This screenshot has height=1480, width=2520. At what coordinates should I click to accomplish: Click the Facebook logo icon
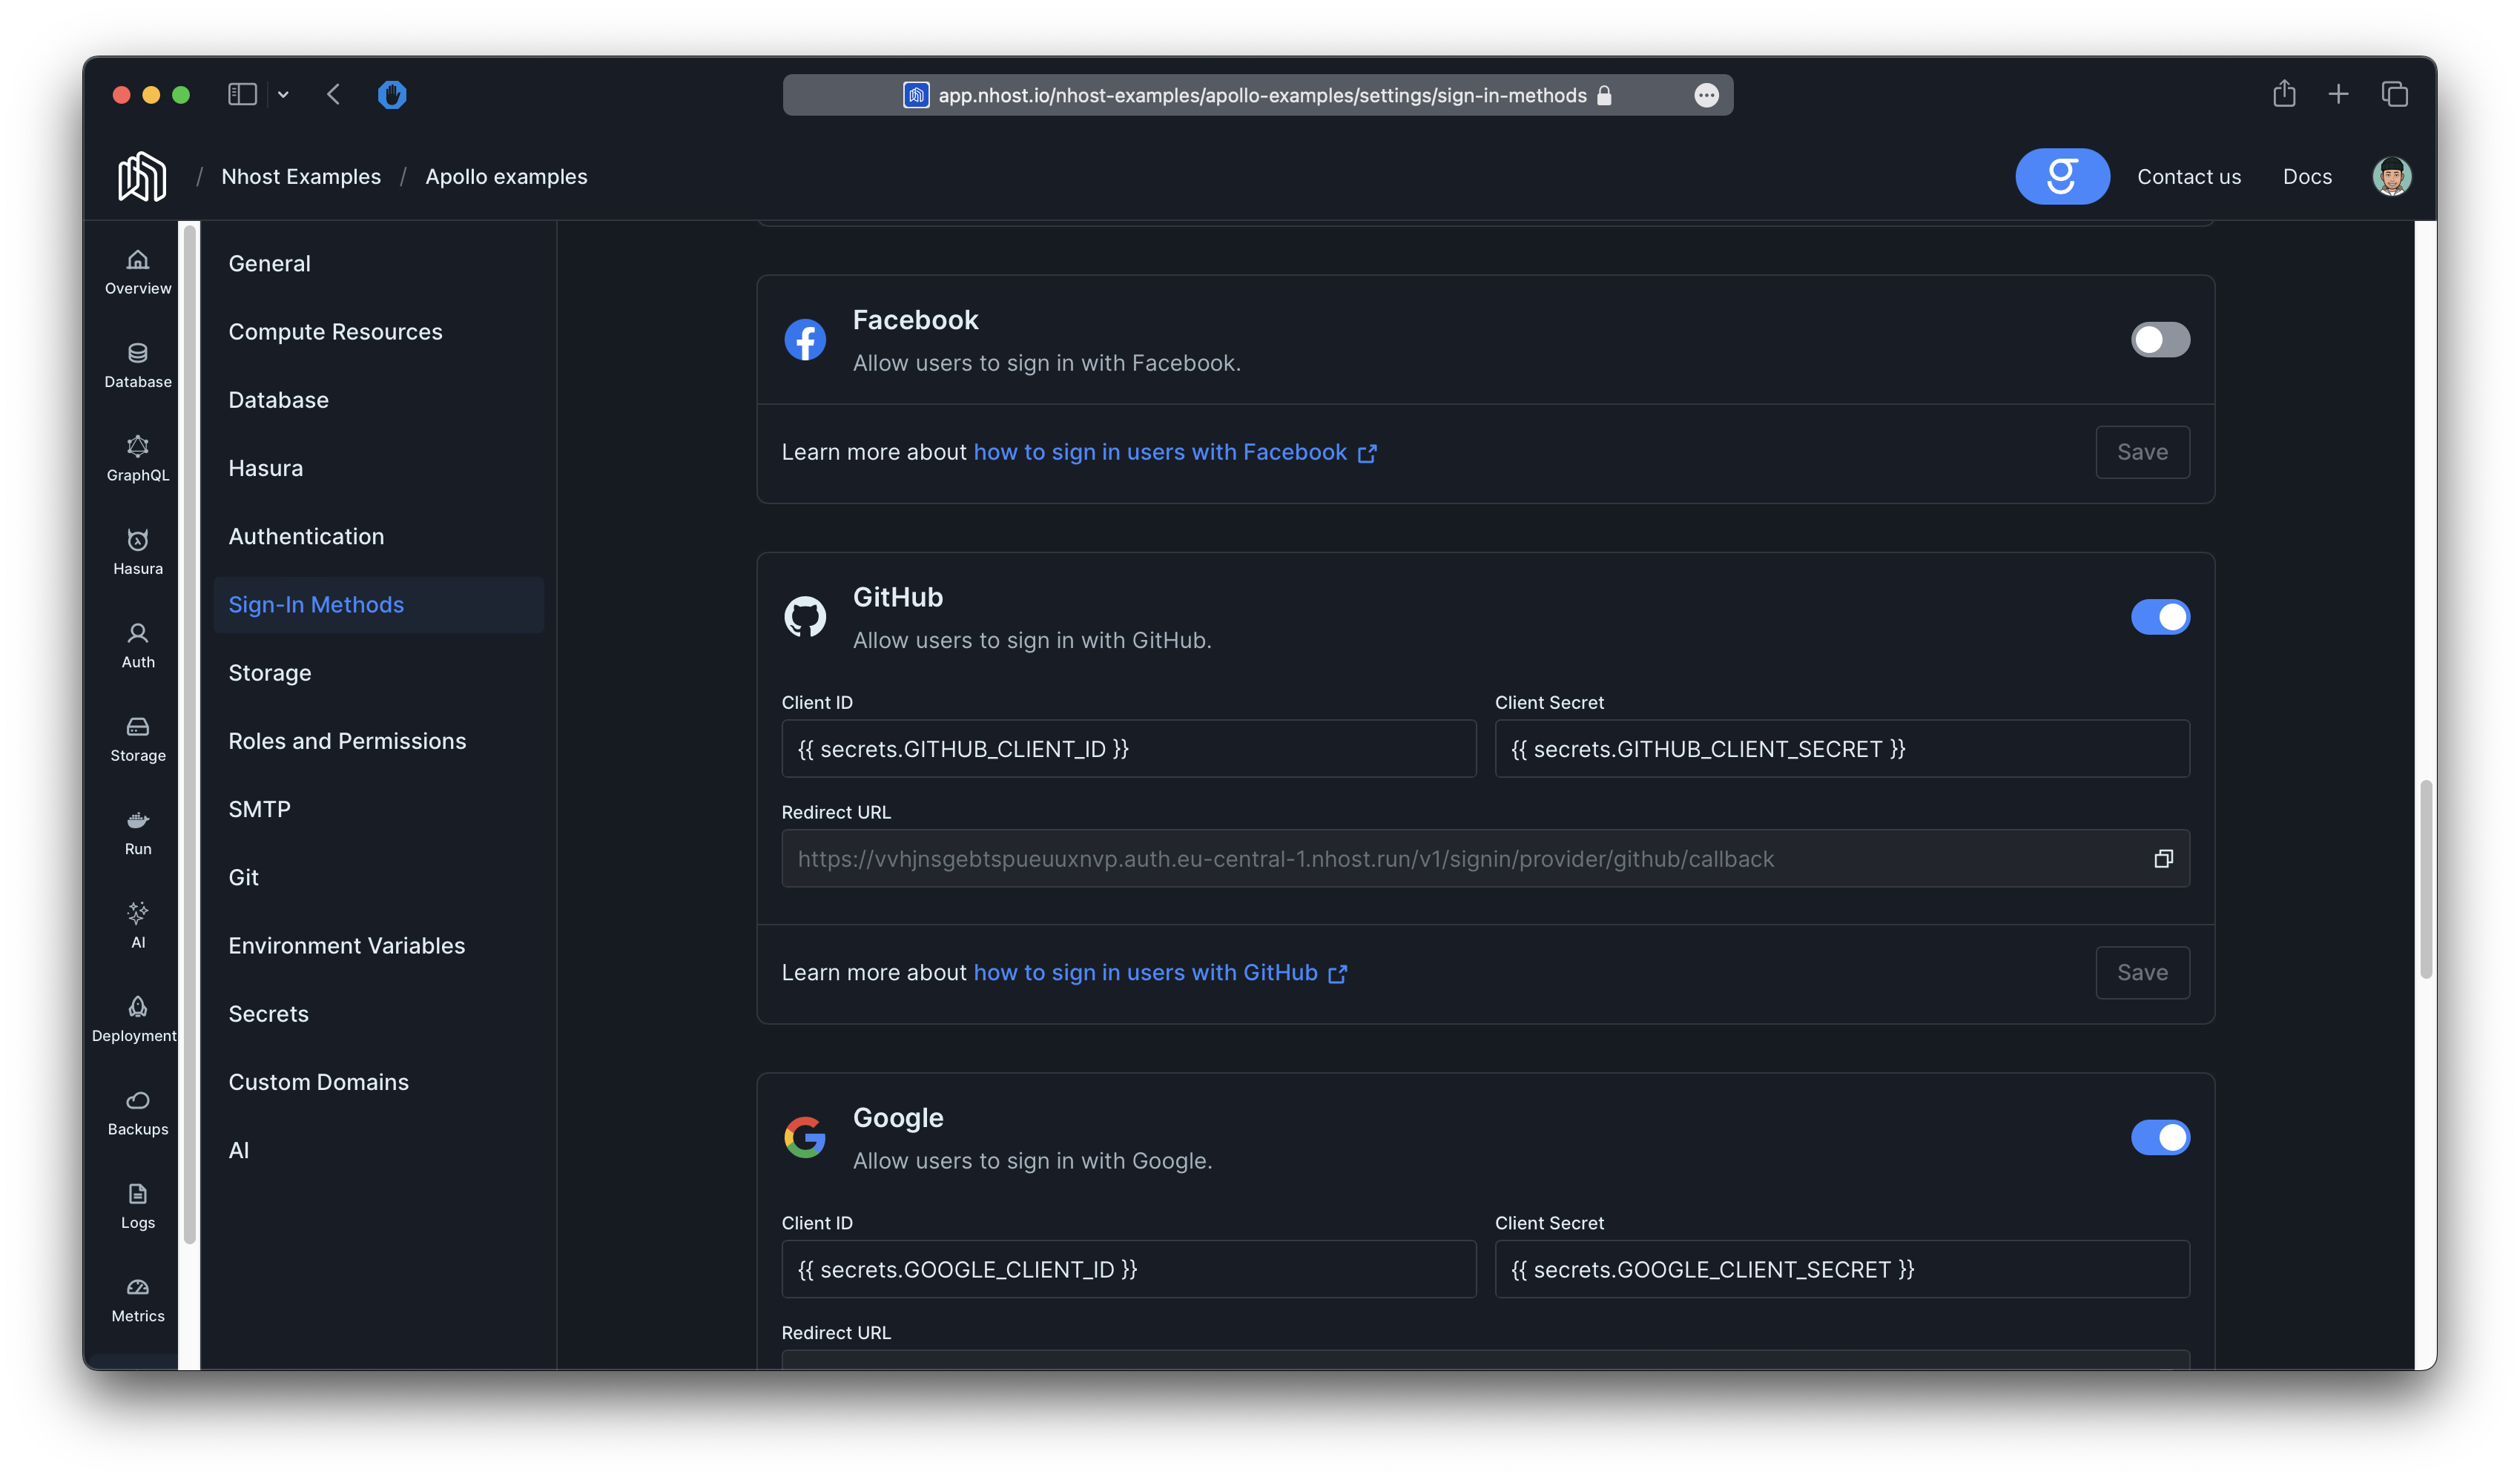[805, 340]
